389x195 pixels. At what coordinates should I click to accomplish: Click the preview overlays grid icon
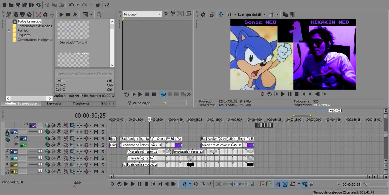pos(272,15)
